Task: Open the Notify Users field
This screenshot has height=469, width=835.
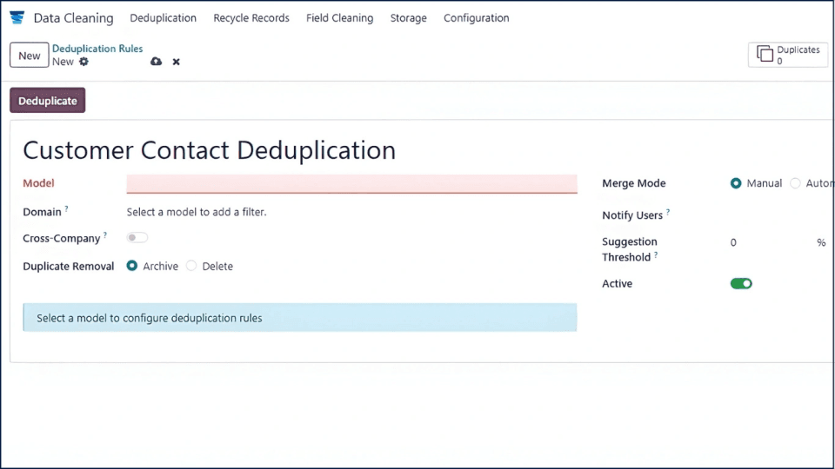Action: click(x=778, y=215)
